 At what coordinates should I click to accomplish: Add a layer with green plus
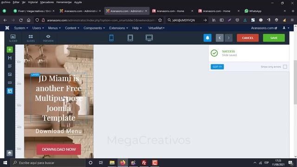[x=10, y=50]
